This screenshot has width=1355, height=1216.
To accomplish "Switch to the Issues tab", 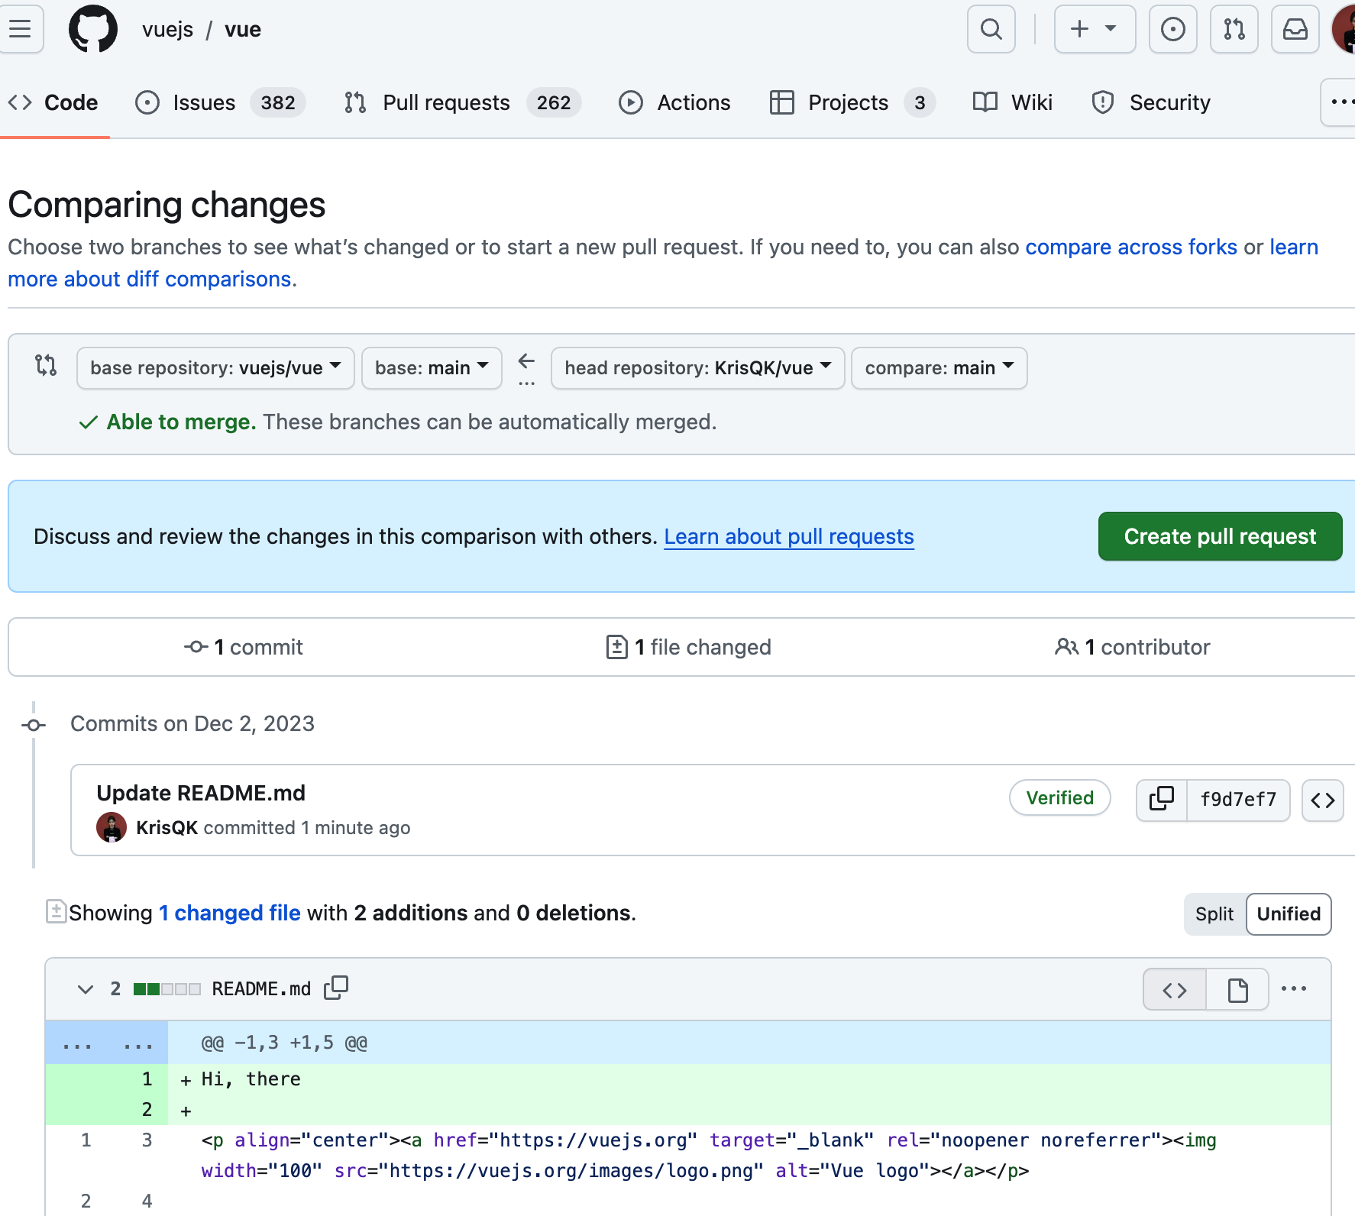I will click(x=220, y=102).
